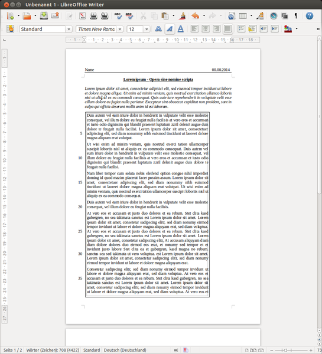
Task: Open LibreOffice Help
Action: pyautogui.click(x=310, y=16)
